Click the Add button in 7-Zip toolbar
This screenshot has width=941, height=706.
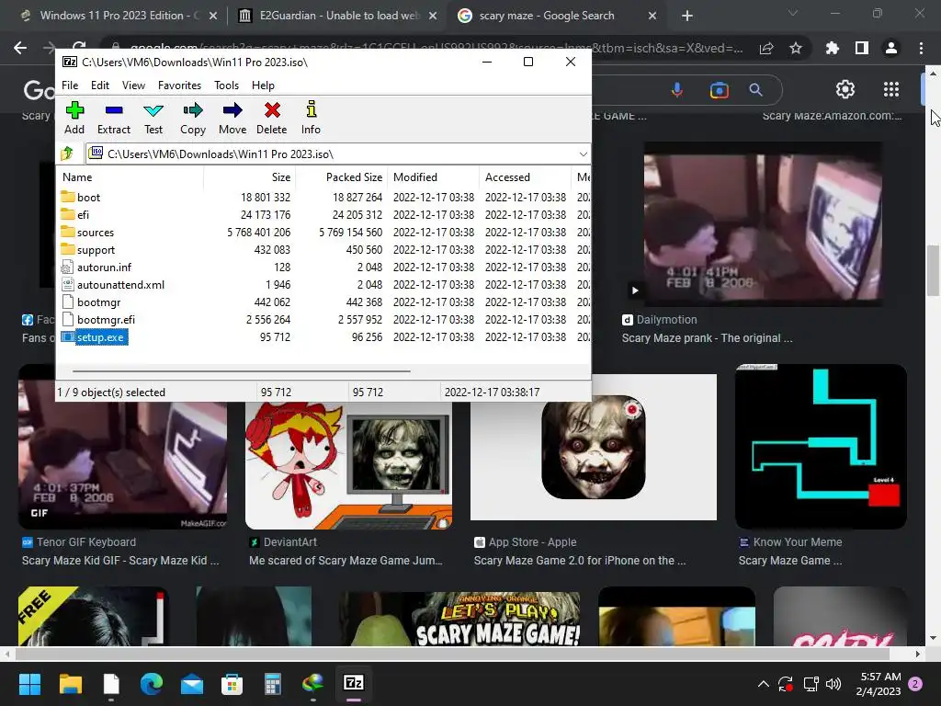tap(74, 119)
